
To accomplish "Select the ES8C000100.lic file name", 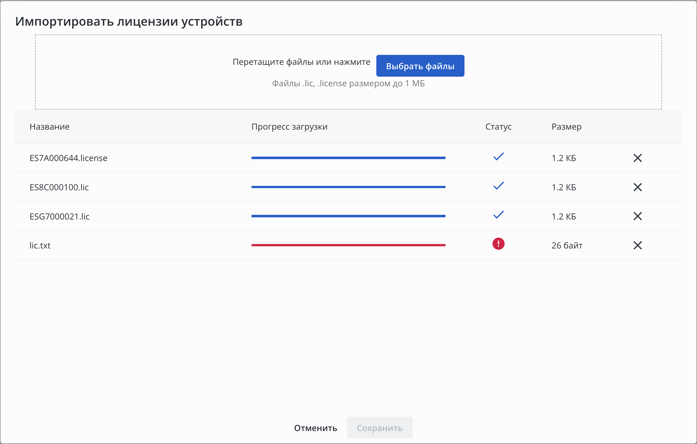I will point(59,187).
